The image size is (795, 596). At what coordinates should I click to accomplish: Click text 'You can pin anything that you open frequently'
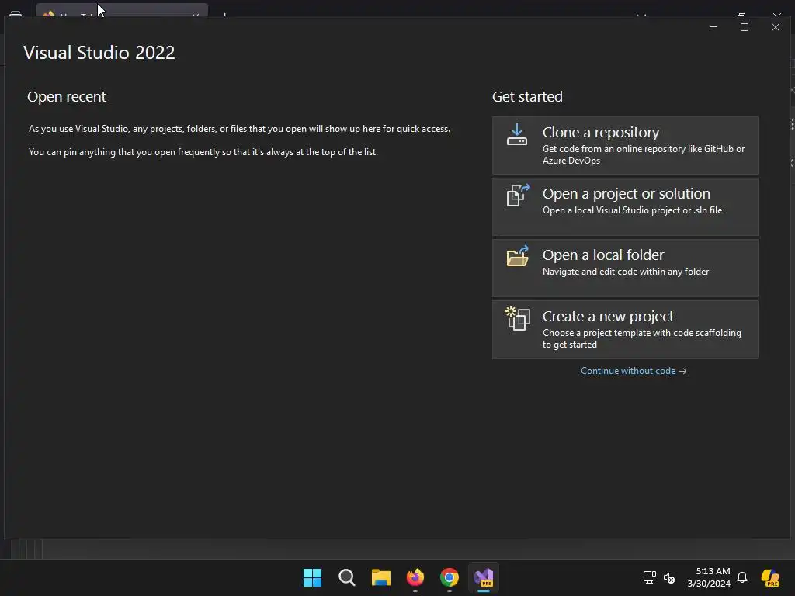tap(204, 152)
